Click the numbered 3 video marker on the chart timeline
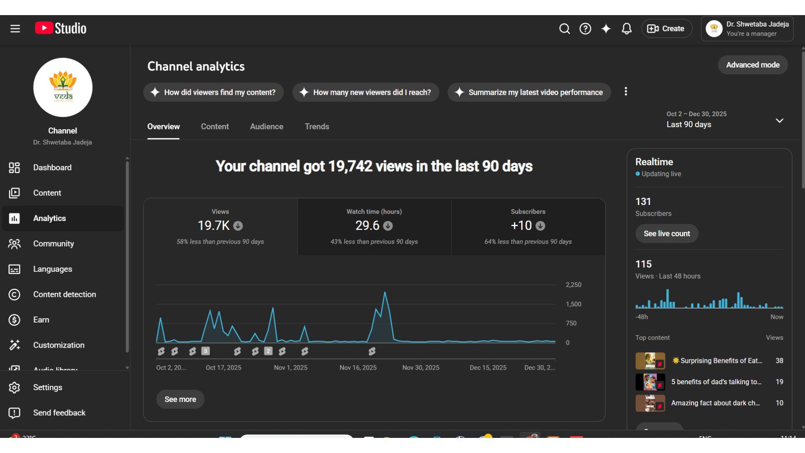This screenshot has height=453, width=805. pos(205,351)
